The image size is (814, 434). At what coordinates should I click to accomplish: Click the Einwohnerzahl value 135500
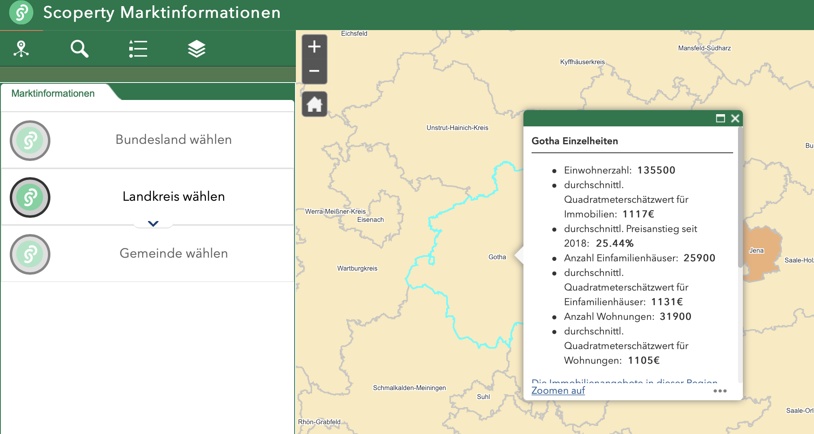click(656, 170)
